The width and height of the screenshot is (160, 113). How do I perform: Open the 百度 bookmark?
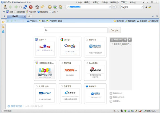pos(10,12)
